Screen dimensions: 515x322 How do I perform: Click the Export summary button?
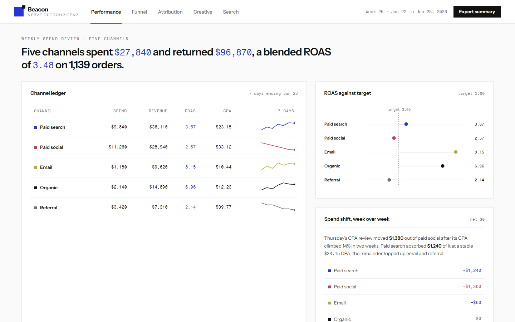(x=477, y=12)
